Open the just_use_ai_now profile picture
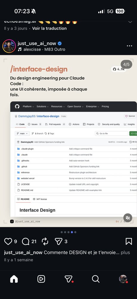The image size is (137, 299). 9,46
